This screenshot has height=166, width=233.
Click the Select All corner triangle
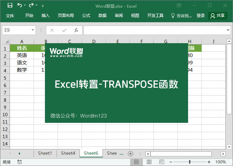(7, 41)
